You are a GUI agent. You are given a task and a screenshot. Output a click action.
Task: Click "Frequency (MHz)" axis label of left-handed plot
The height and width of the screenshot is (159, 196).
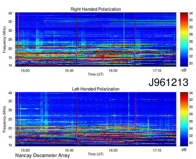coord(4,119)
